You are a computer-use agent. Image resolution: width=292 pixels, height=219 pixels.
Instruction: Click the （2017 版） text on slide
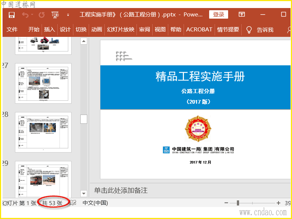pyautogui.click(x=198, y=102)
